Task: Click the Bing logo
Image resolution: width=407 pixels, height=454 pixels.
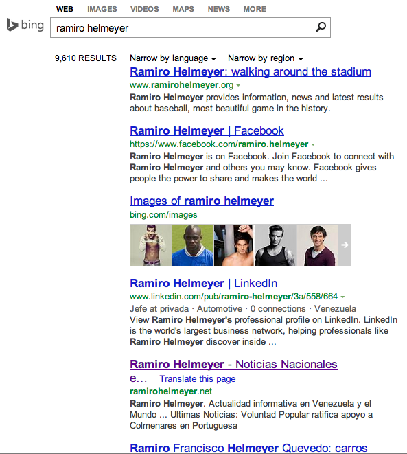Action: 25,25
